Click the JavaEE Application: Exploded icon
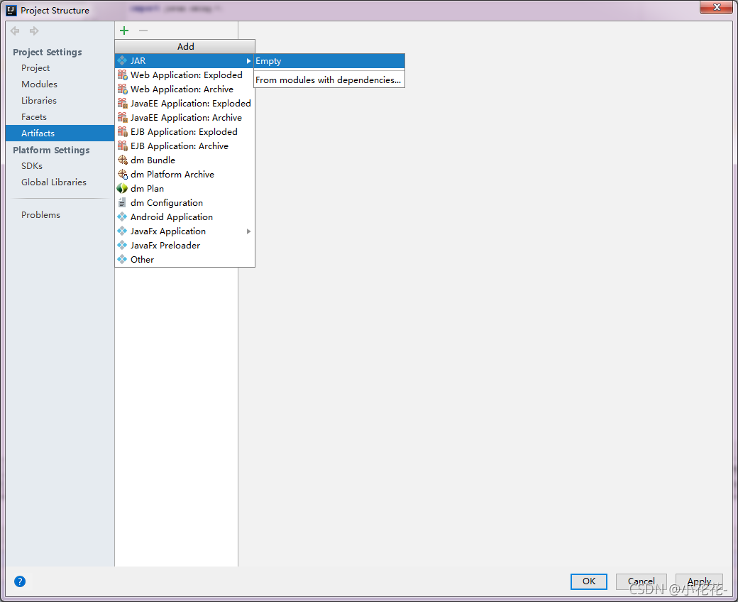The image size is (738, 602). [x=122, y=103]
